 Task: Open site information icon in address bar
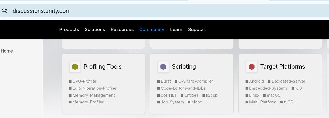5,11
